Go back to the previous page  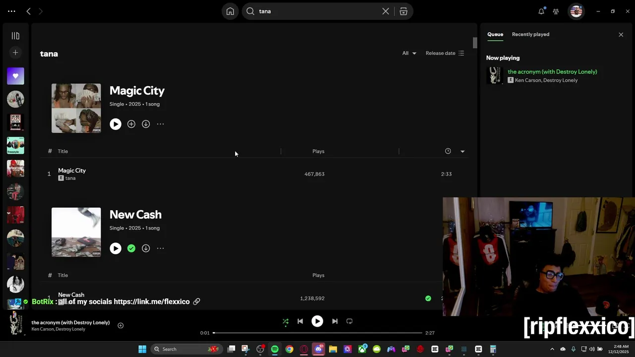[29, 11]
